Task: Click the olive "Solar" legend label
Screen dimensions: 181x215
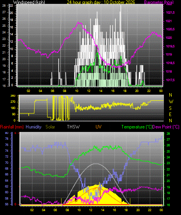Action: point(50,127)
